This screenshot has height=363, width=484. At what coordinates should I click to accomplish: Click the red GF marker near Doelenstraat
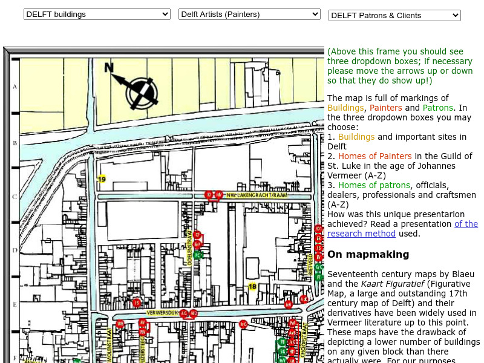197,243
